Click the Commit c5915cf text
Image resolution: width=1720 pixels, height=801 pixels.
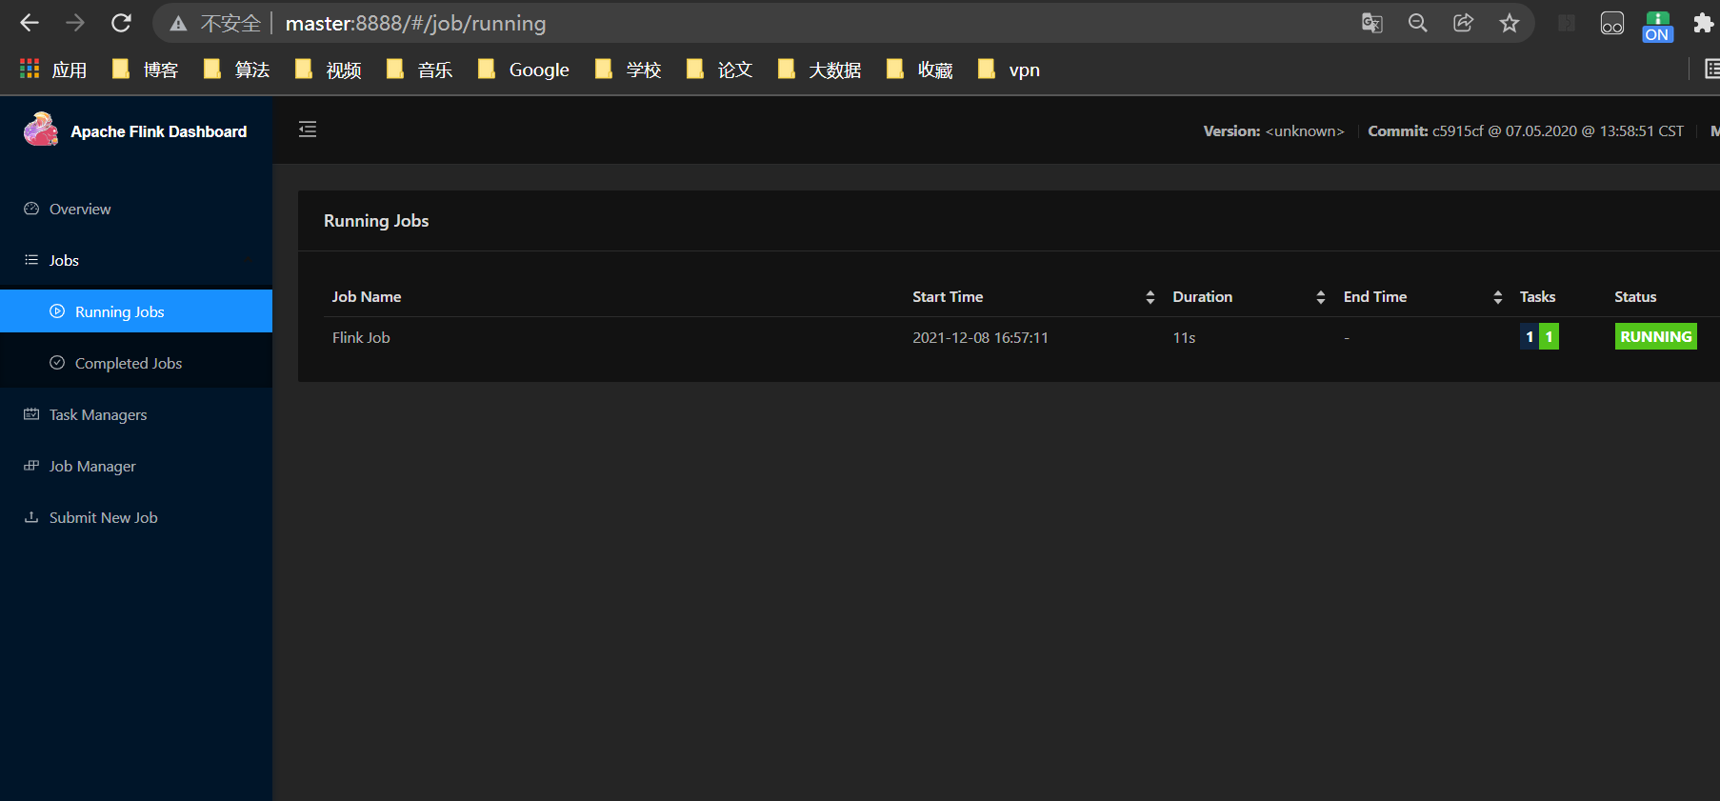coord(1526,131)
